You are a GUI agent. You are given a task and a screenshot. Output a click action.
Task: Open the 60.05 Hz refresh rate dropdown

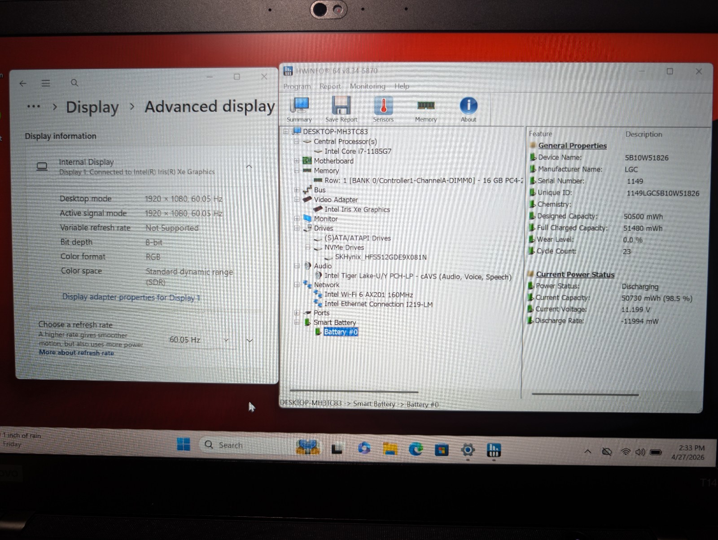pos(199,340)
